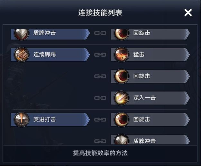Click the arrow at end of 深入一击 bar
This screenshot has width=201, height=166.
(x=187, y=98)
